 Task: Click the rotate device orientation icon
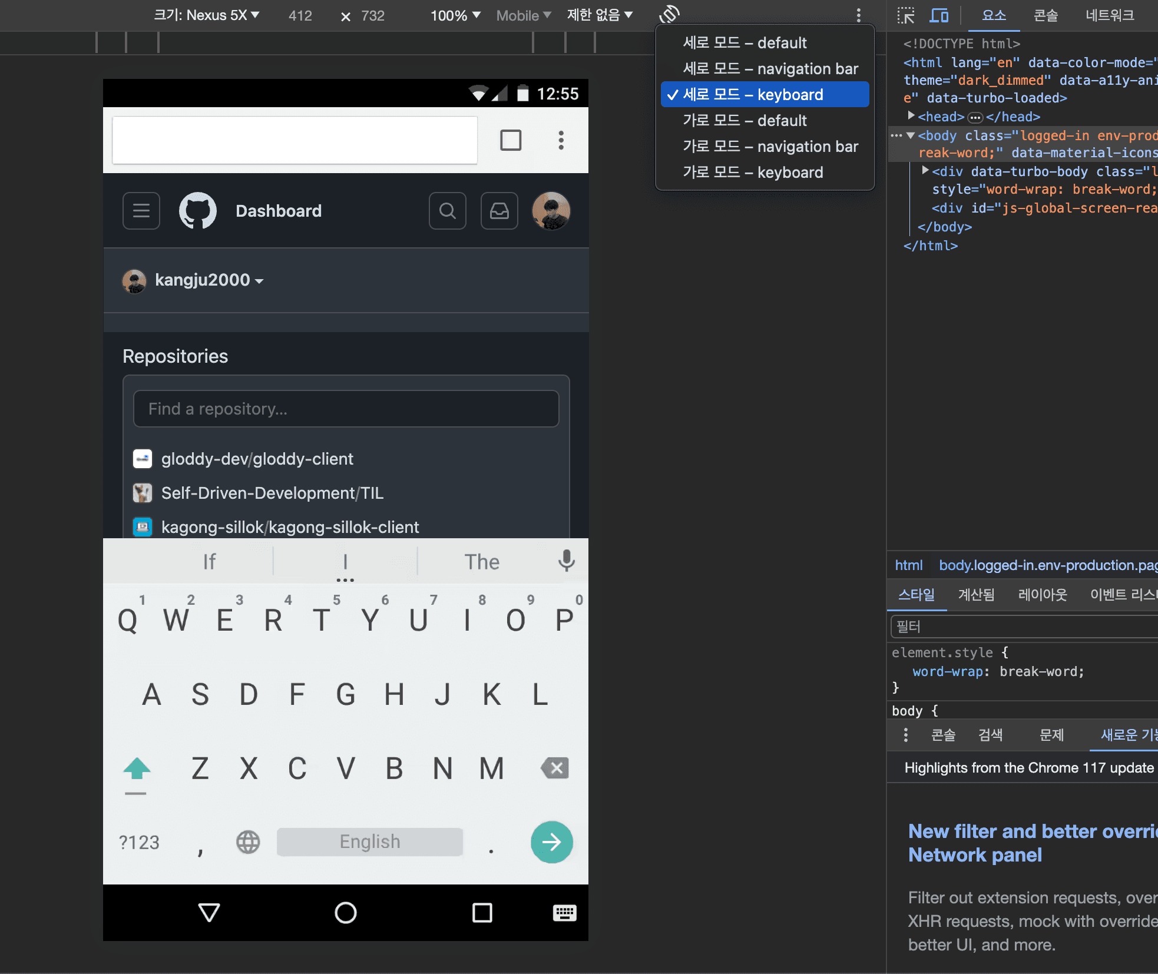coord(670,14)
